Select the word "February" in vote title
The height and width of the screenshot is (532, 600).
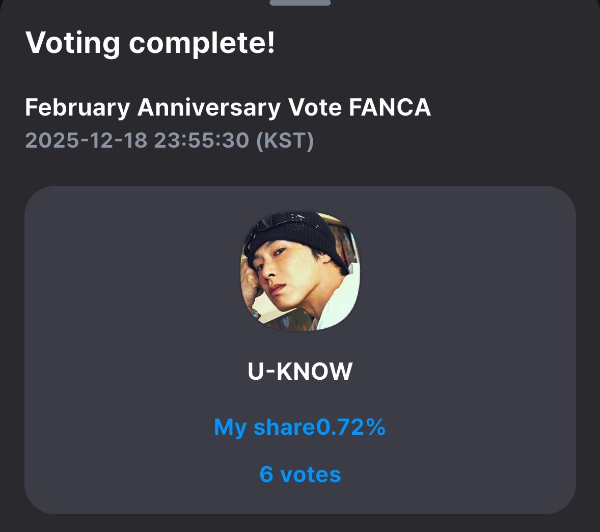tap(77, 108)
